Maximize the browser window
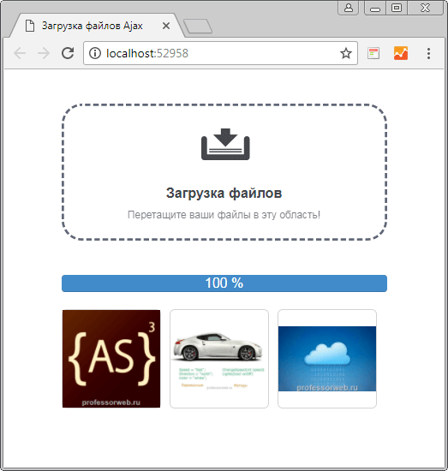This screenshot has width=448, height=471. (x=397, y=8)
